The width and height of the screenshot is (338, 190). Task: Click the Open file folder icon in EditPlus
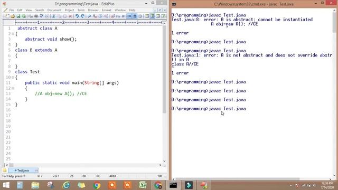[x=13, y=16]
